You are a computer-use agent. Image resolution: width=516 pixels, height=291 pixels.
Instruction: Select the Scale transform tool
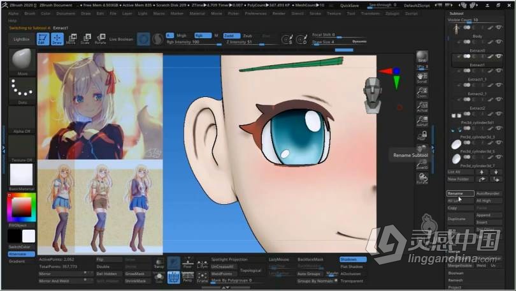coord(85,39)
